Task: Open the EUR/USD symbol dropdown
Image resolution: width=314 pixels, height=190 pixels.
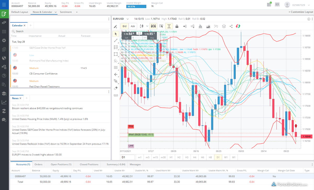Action: tap(128, 19)
